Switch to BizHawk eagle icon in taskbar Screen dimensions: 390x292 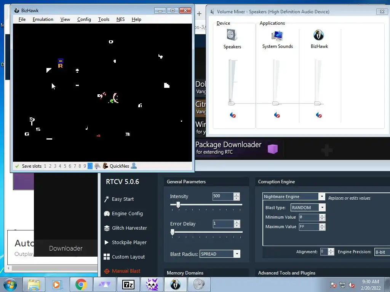point(176,284)
